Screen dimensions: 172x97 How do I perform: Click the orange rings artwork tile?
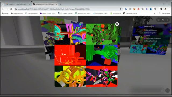click(70, 76)
